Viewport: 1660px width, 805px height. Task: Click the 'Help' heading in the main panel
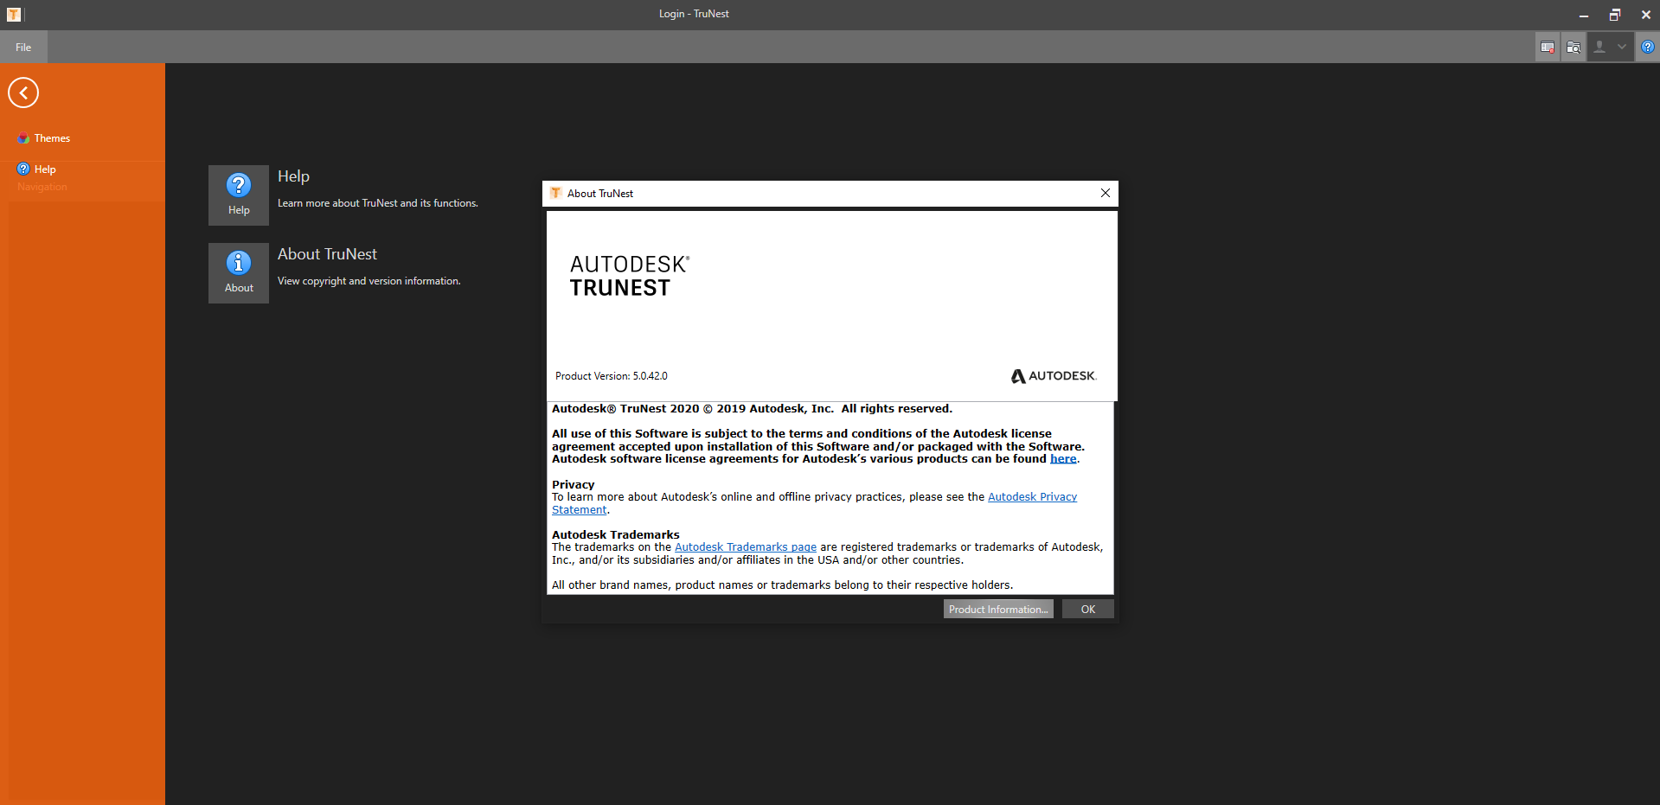293,176
